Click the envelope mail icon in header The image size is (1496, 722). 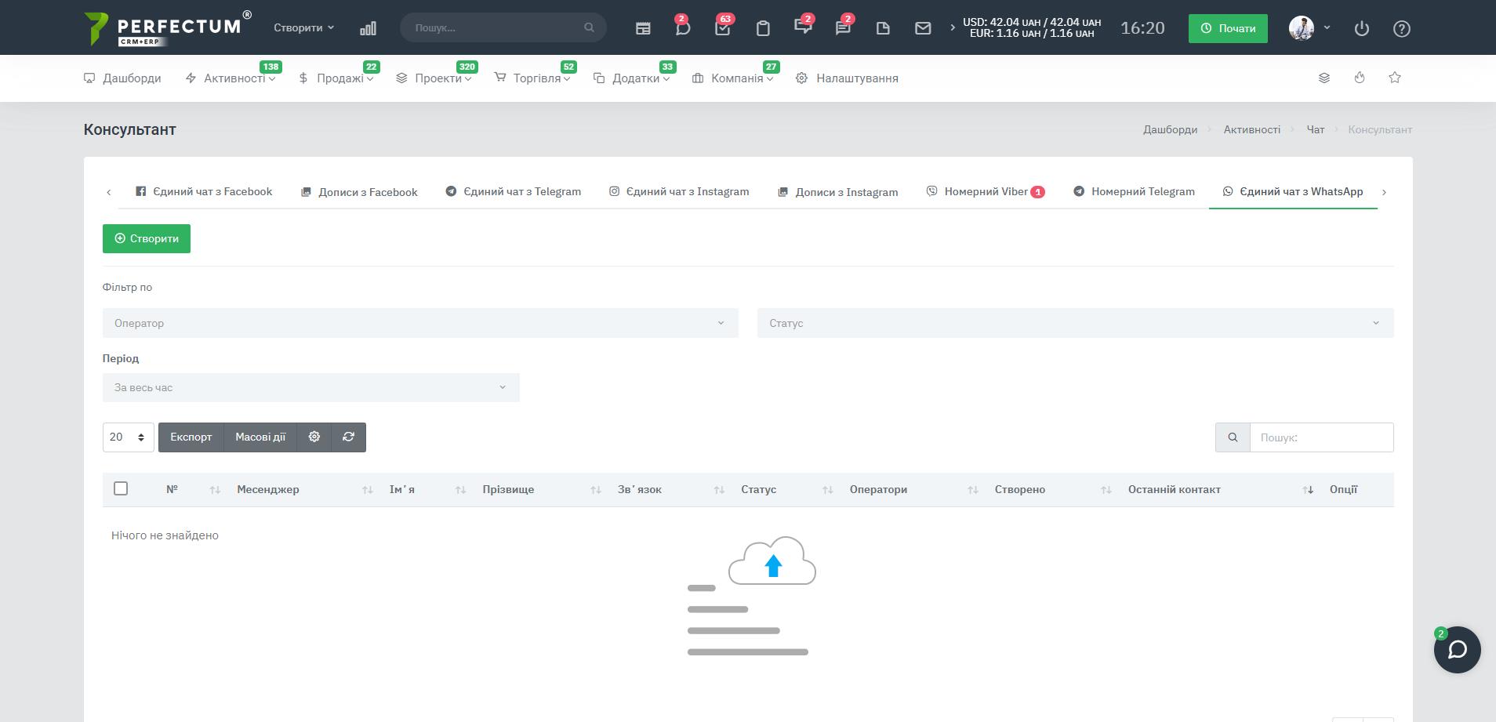tap(923, 28)
